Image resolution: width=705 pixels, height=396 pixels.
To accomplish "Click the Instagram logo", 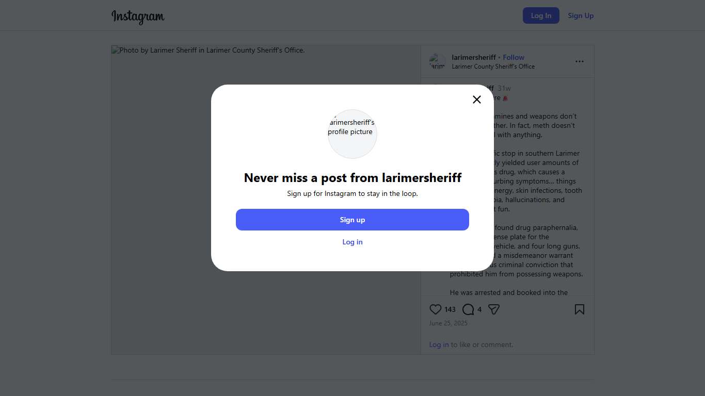I will 138,16.
